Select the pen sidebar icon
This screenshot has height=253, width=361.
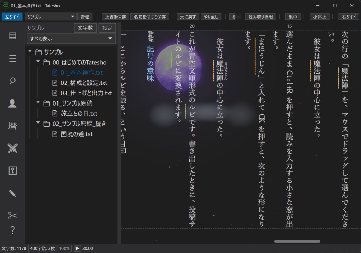[x=12, y=193]
